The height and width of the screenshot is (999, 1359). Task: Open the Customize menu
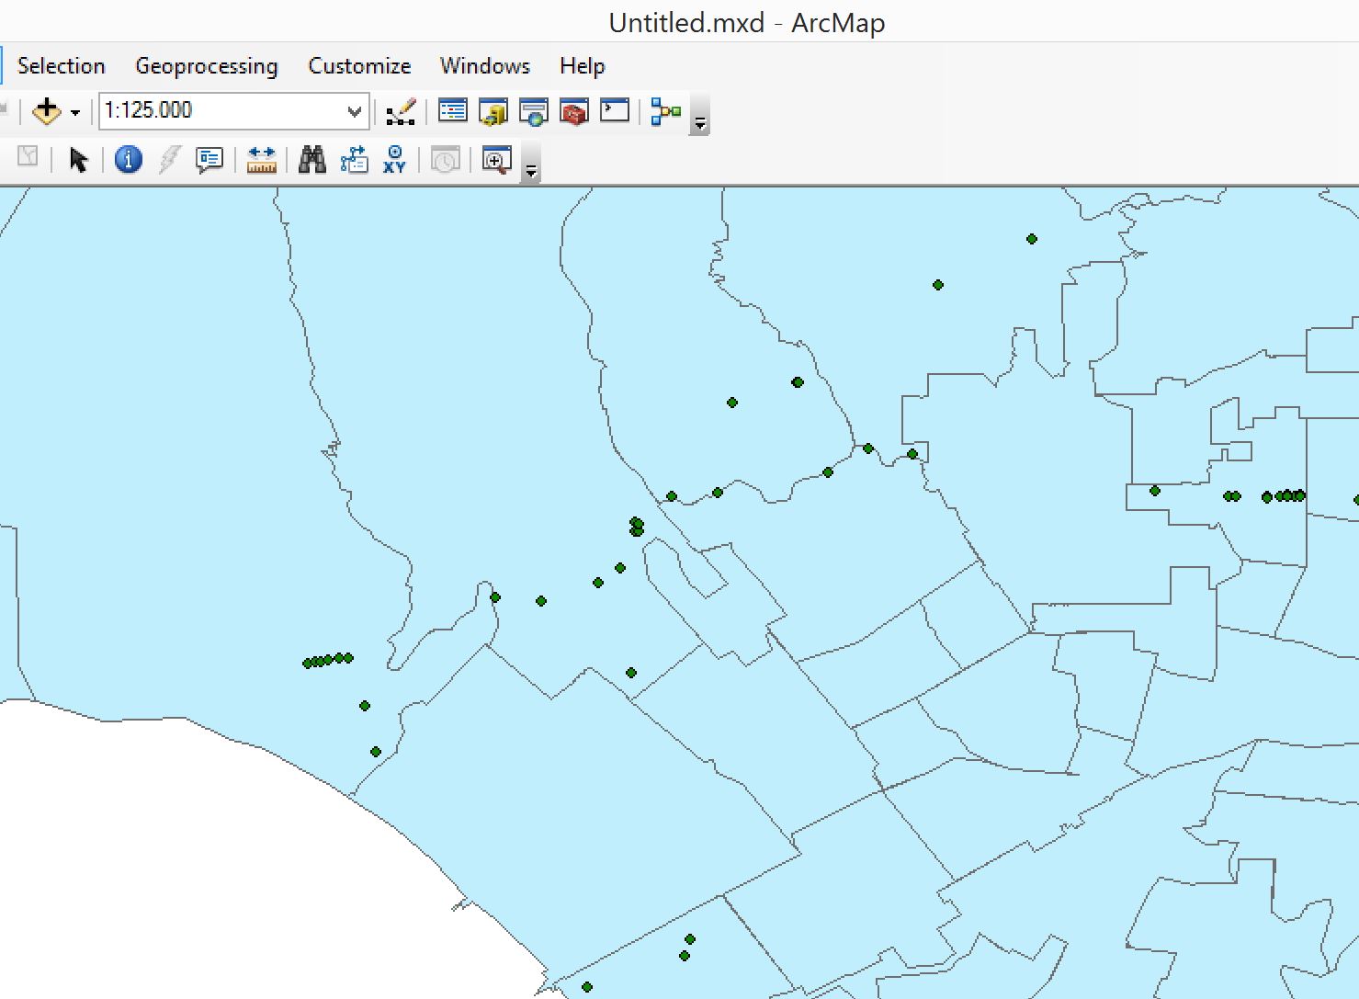click(359, 66)
